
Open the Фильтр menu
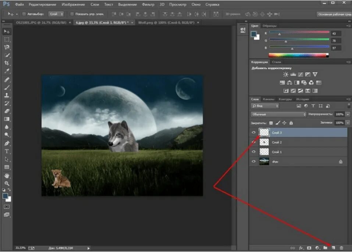tap(148, 4)
